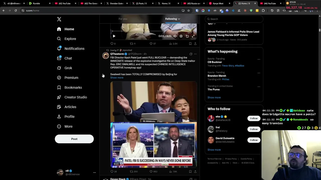View QThestorm post analytics (7.6K)
Screen dimensions: 321x180
(x=173, y=171)
